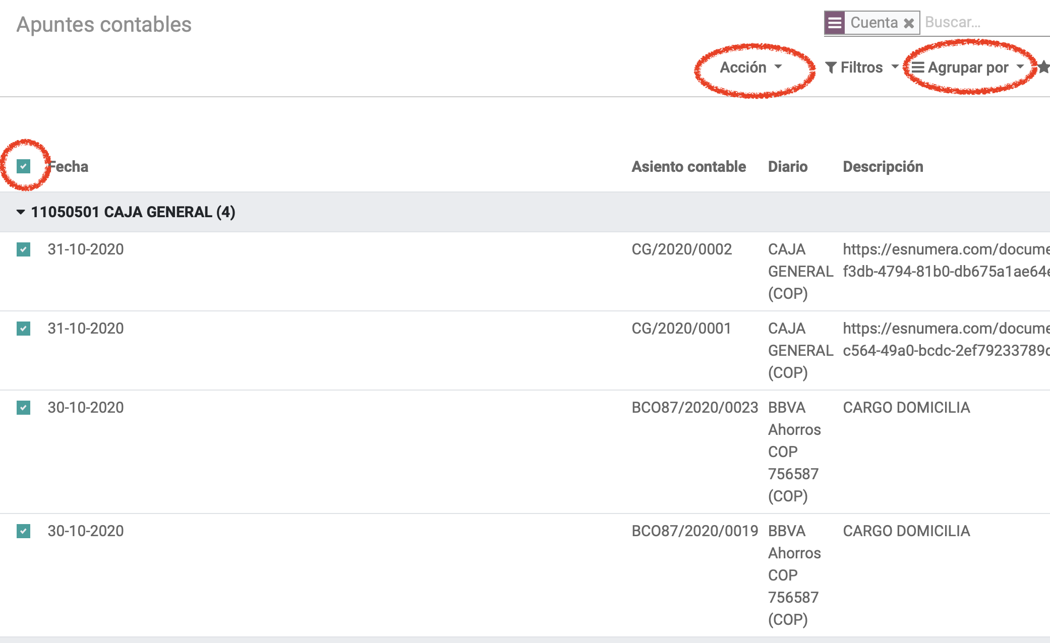Uncheck the row for entry BCO87/2020/0019
1050x643 pixels.
pos(23,531)
